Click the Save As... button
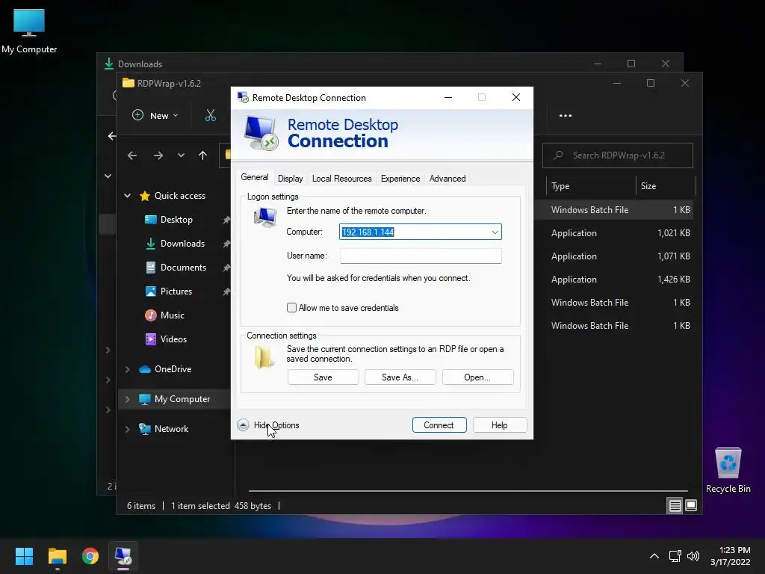The height and width of the screenshot is (574, 765). click(400, 377)
